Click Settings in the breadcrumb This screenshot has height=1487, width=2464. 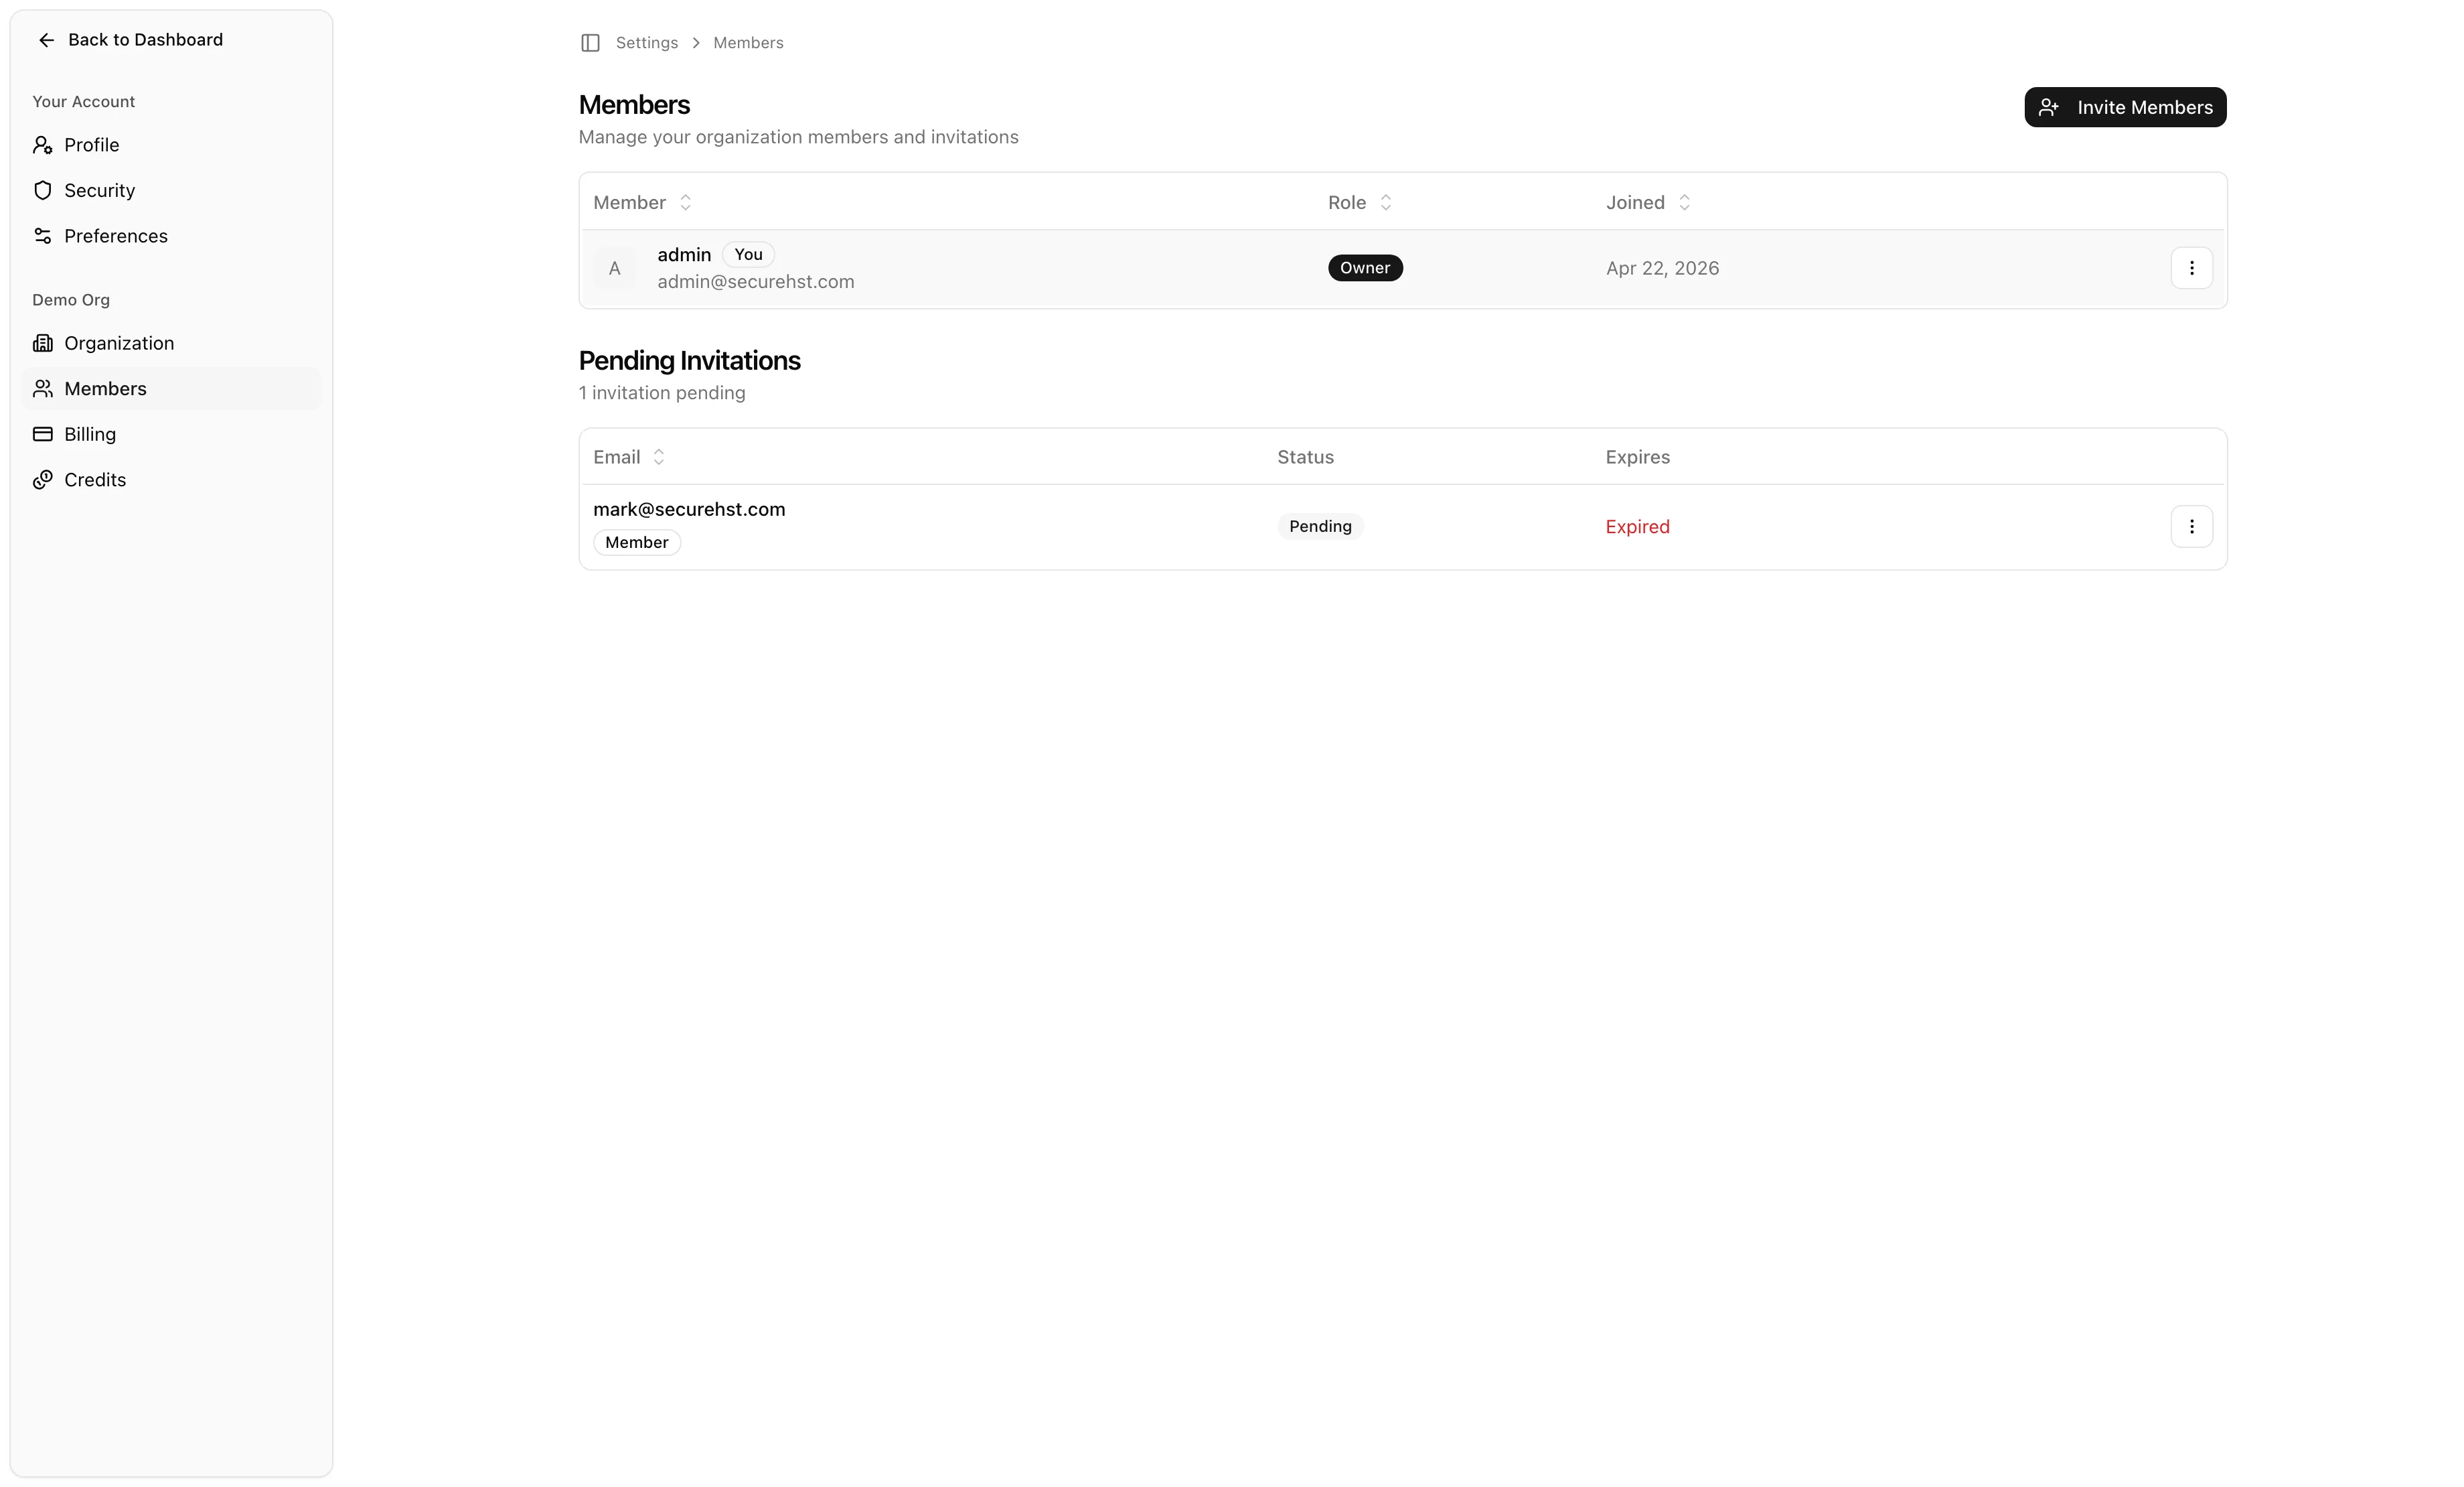point(646,43)
